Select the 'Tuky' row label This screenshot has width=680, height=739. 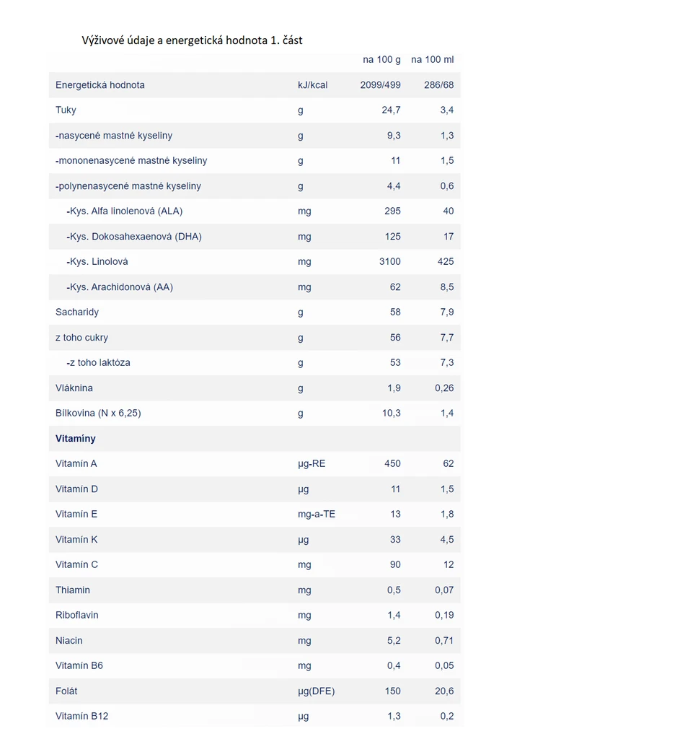[66, 110]
